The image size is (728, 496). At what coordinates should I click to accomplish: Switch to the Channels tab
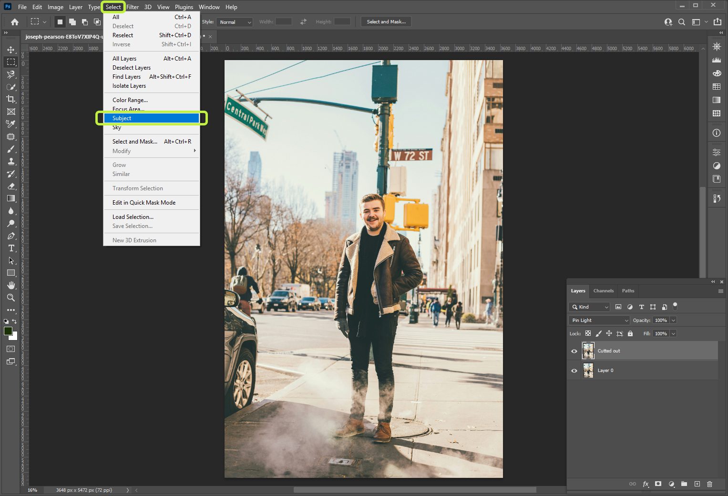point(603,290)
